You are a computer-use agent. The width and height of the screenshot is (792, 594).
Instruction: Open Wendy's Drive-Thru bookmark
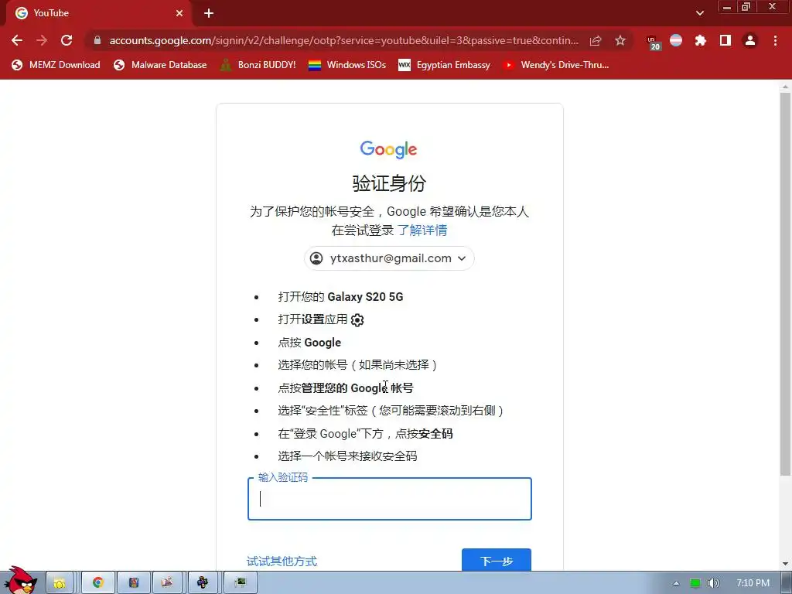tap(556, 65)
